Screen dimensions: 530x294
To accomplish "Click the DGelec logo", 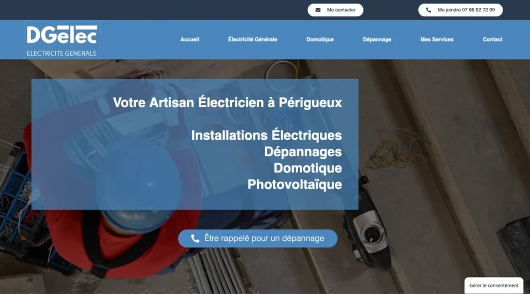I will [x=62, y=39].
